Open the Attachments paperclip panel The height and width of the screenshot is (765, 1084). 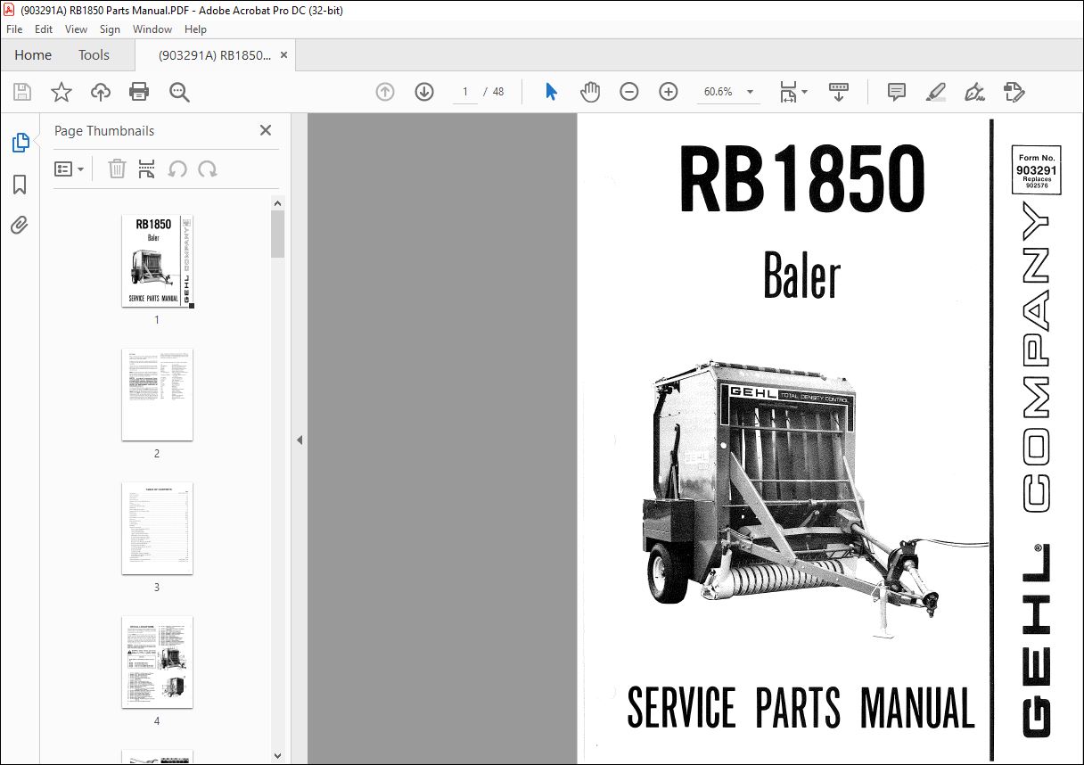[20, 225]
